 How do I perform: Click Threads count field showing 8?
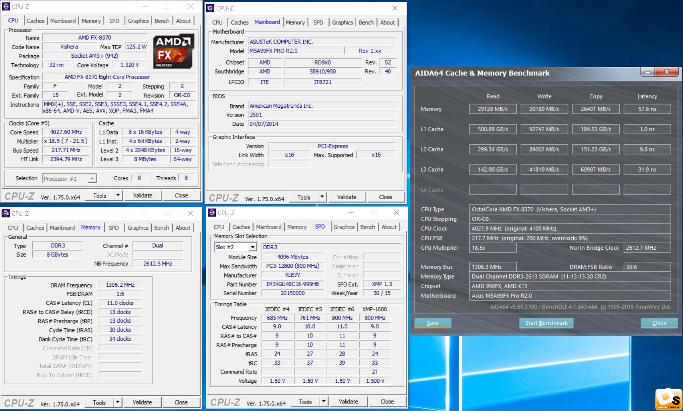coord(186,177)
